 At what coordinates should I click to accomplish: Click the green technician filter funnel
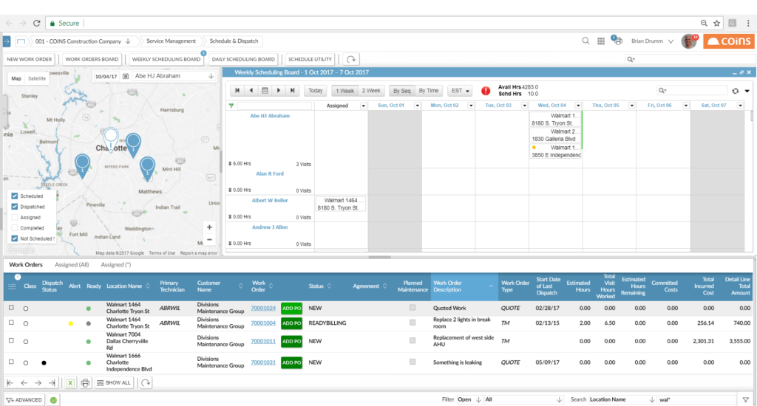pos(231,106)
